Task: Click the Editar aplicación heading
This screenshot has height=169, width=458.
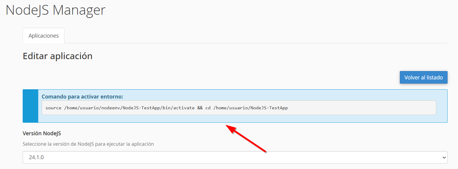Action: click(58, 56)
